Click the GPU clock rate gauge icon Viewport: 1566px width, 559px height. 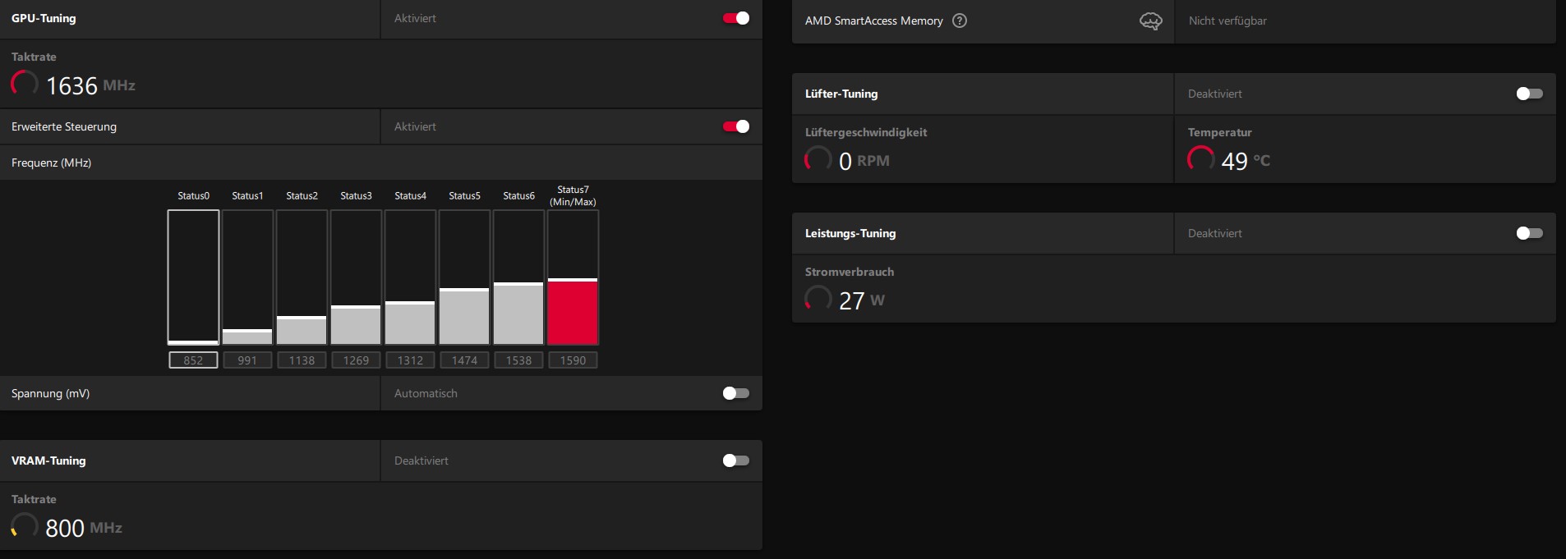click(24, 84)
